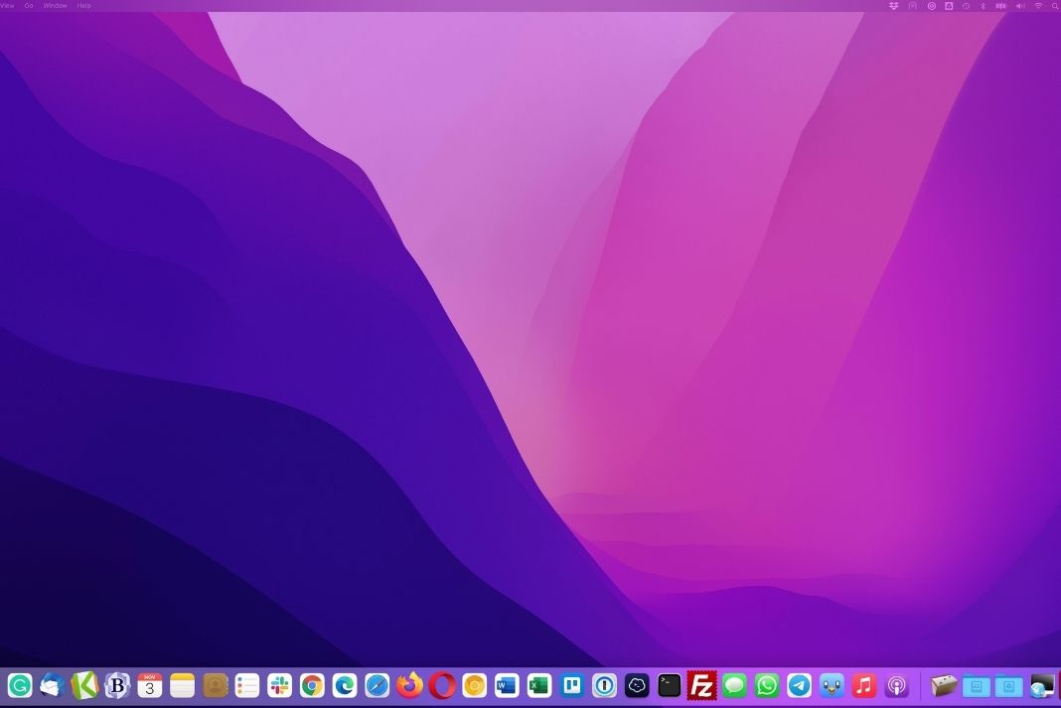
Task: Open Grammarly from the Dock
Action: coord(20,685)
